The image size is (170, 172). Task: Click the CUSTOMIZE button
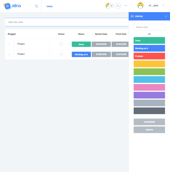click(x=149, y=122)
